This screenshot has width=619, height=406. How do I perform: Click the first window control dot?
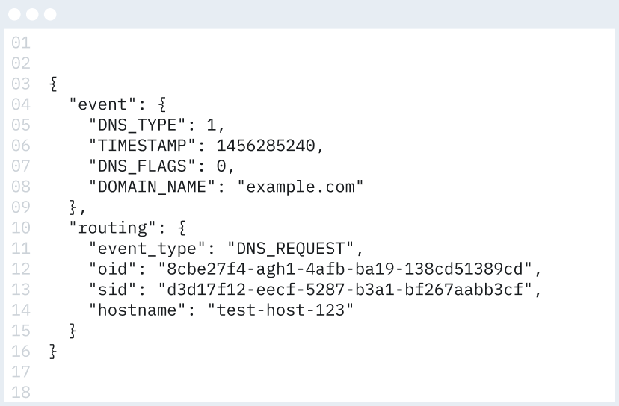pyautogui.click(x=15, y=15)
